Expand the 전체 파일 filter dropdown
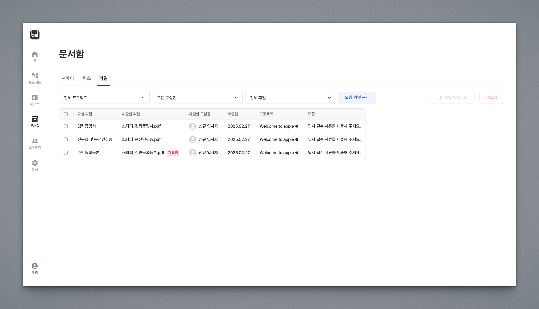This screenshot has width=539, height=309. coord(290,98)
